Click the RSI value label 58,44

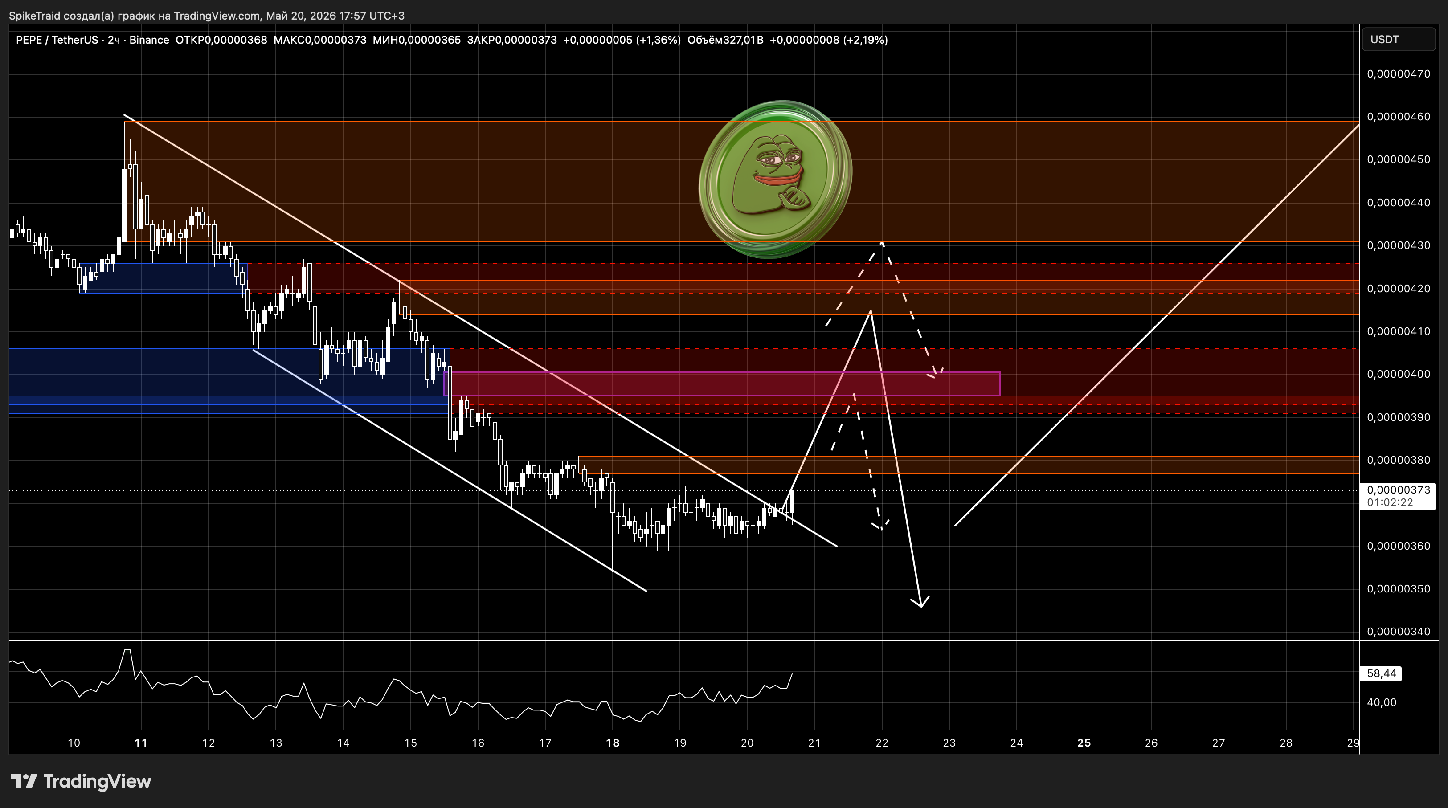click(x=1381, y=673)
